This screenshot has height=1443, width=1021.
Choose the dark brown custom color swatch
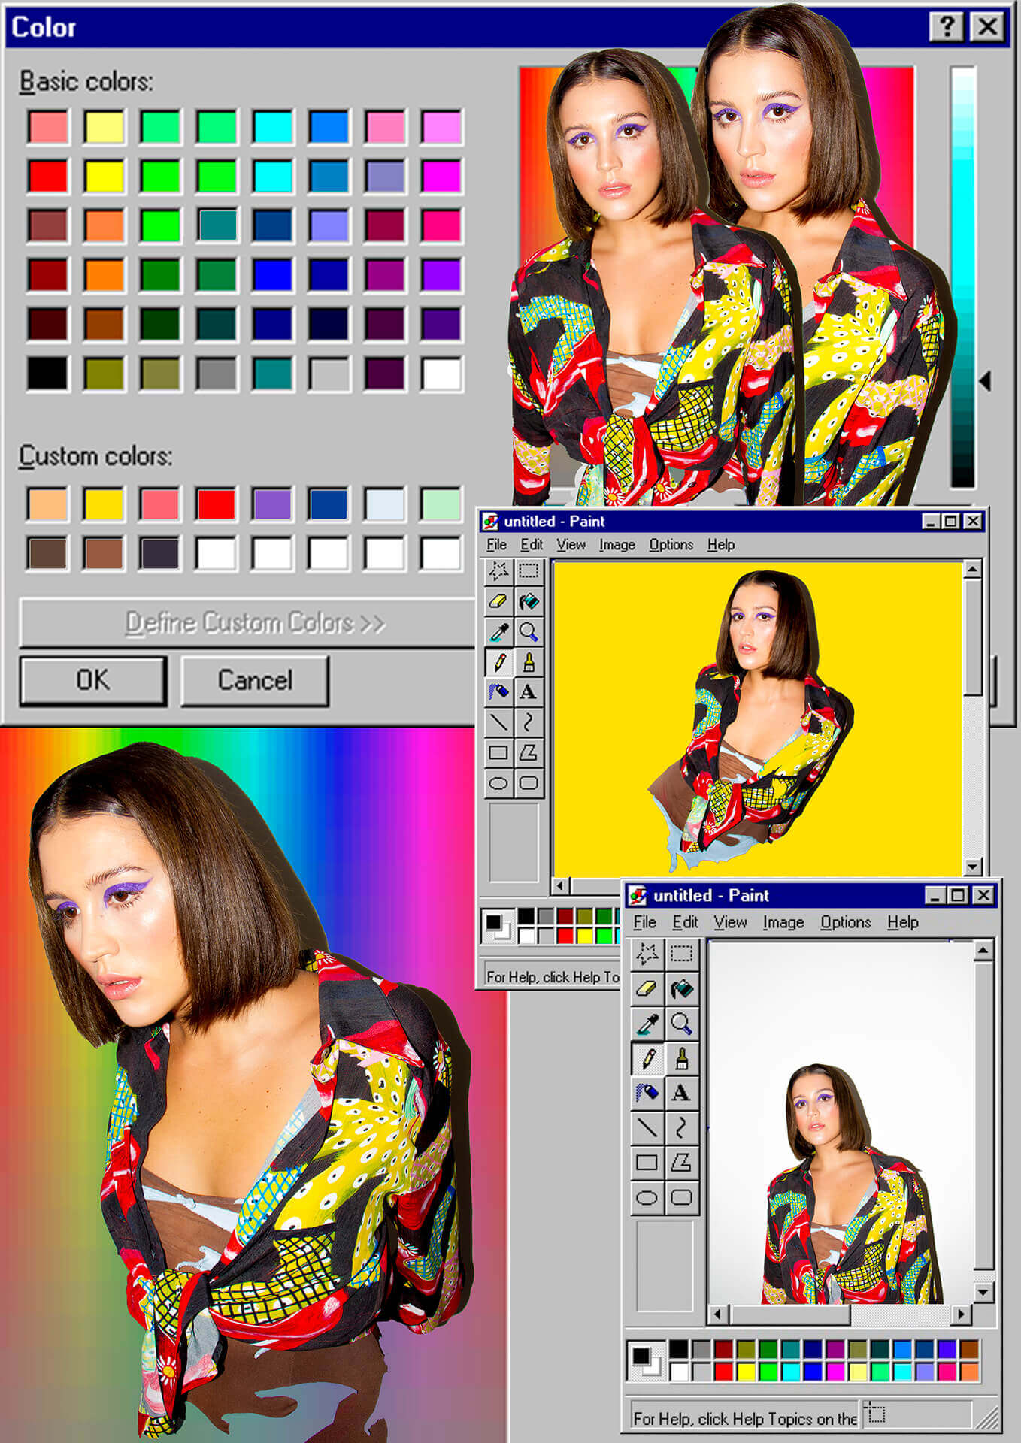point(47,553)
